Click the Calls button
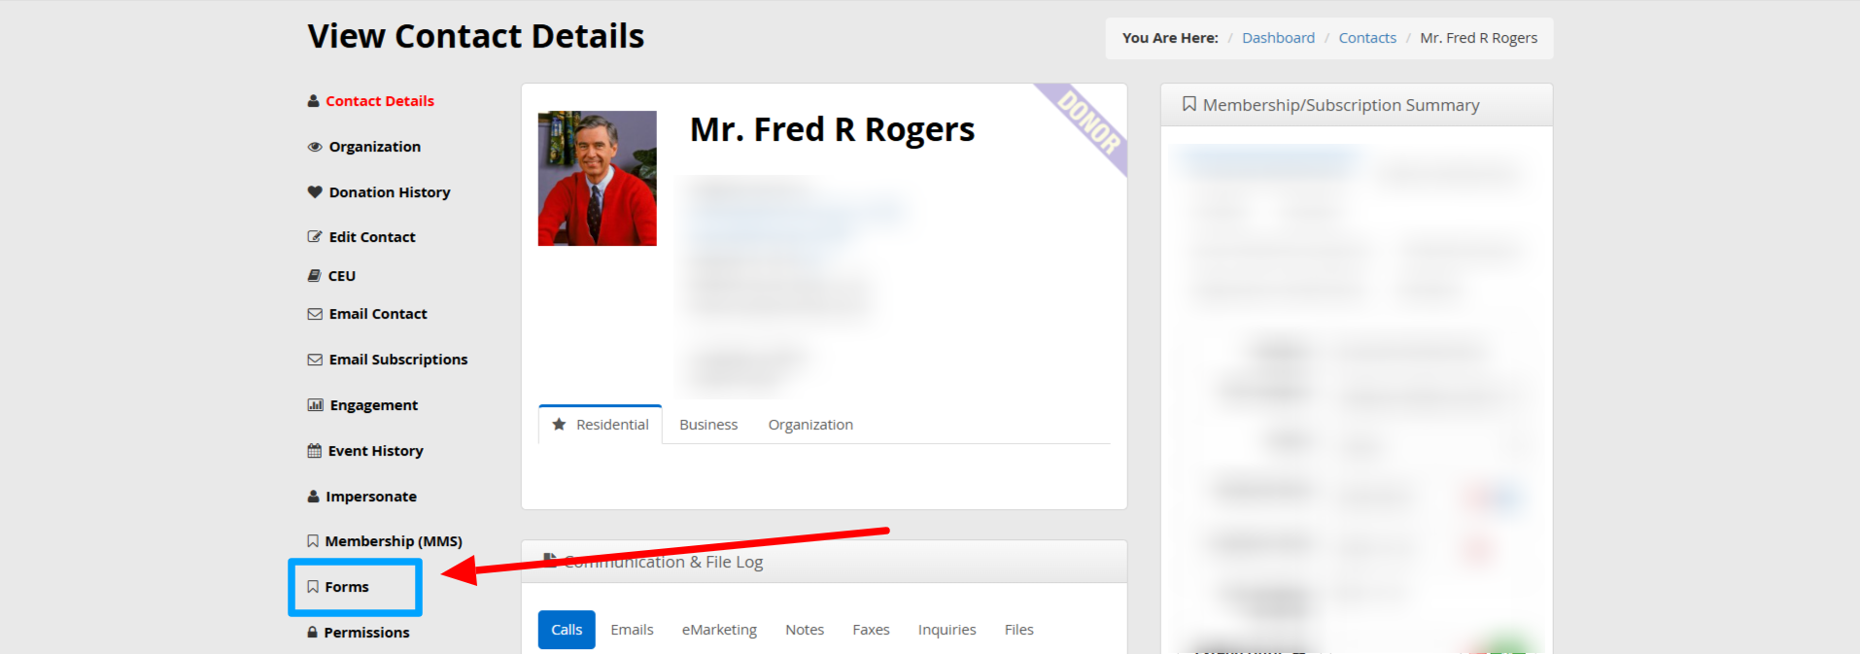1860x654 pixels. [x=567, y=630]
